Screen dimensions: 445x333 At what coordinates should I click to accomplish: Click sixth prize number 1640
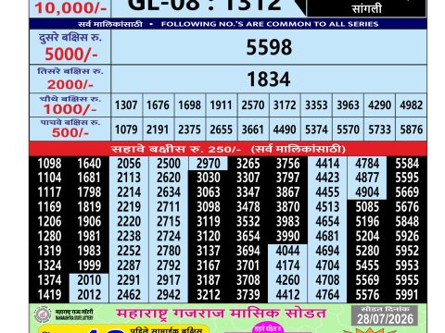[89, 164]
